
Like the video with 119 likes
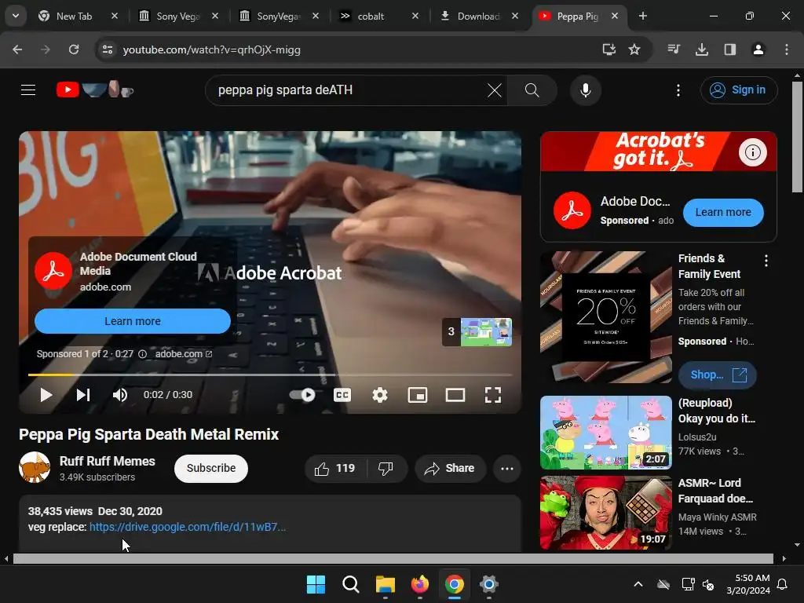click(x=335, y=468)
